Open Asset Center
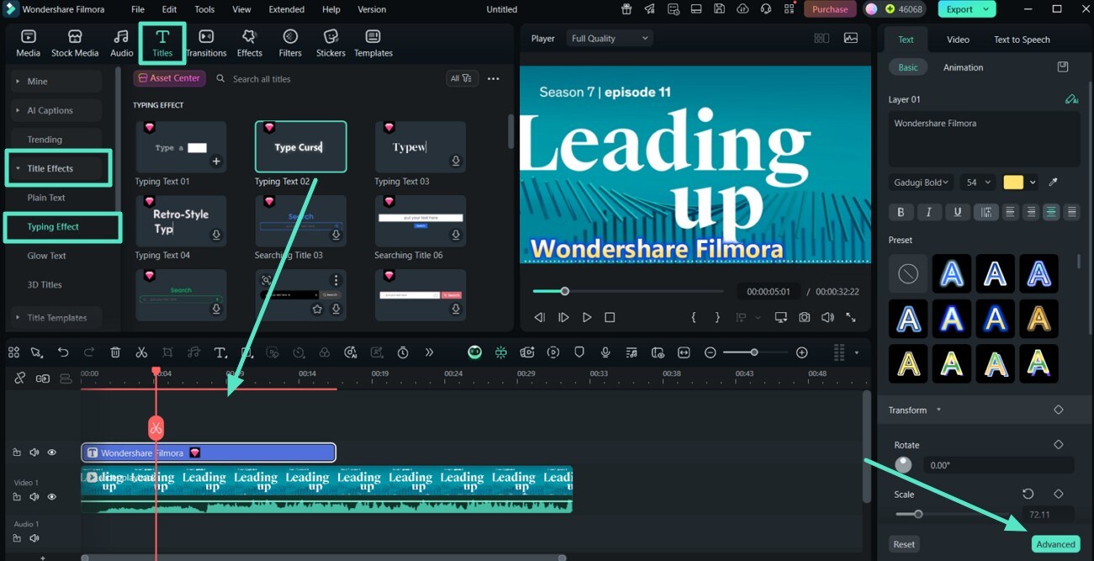1094x561 pixels. [x=169, y=78]
